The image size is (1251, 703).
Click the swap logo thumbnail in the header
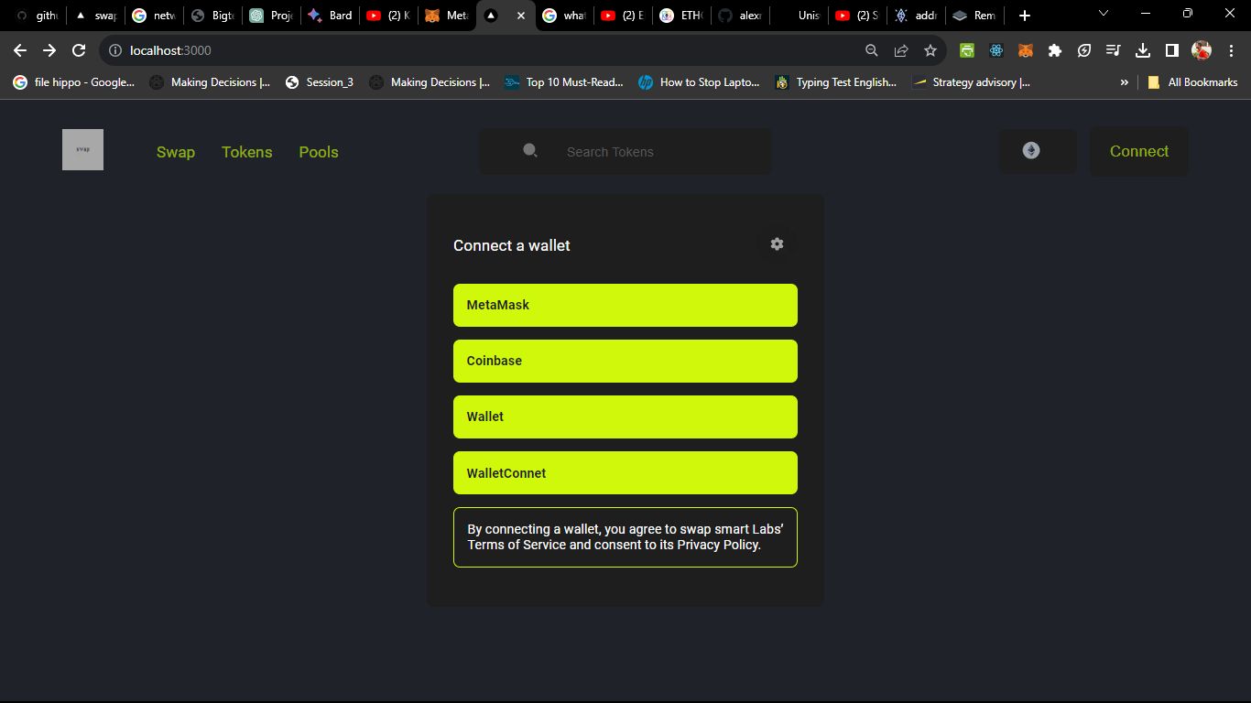tap(82, 149)
